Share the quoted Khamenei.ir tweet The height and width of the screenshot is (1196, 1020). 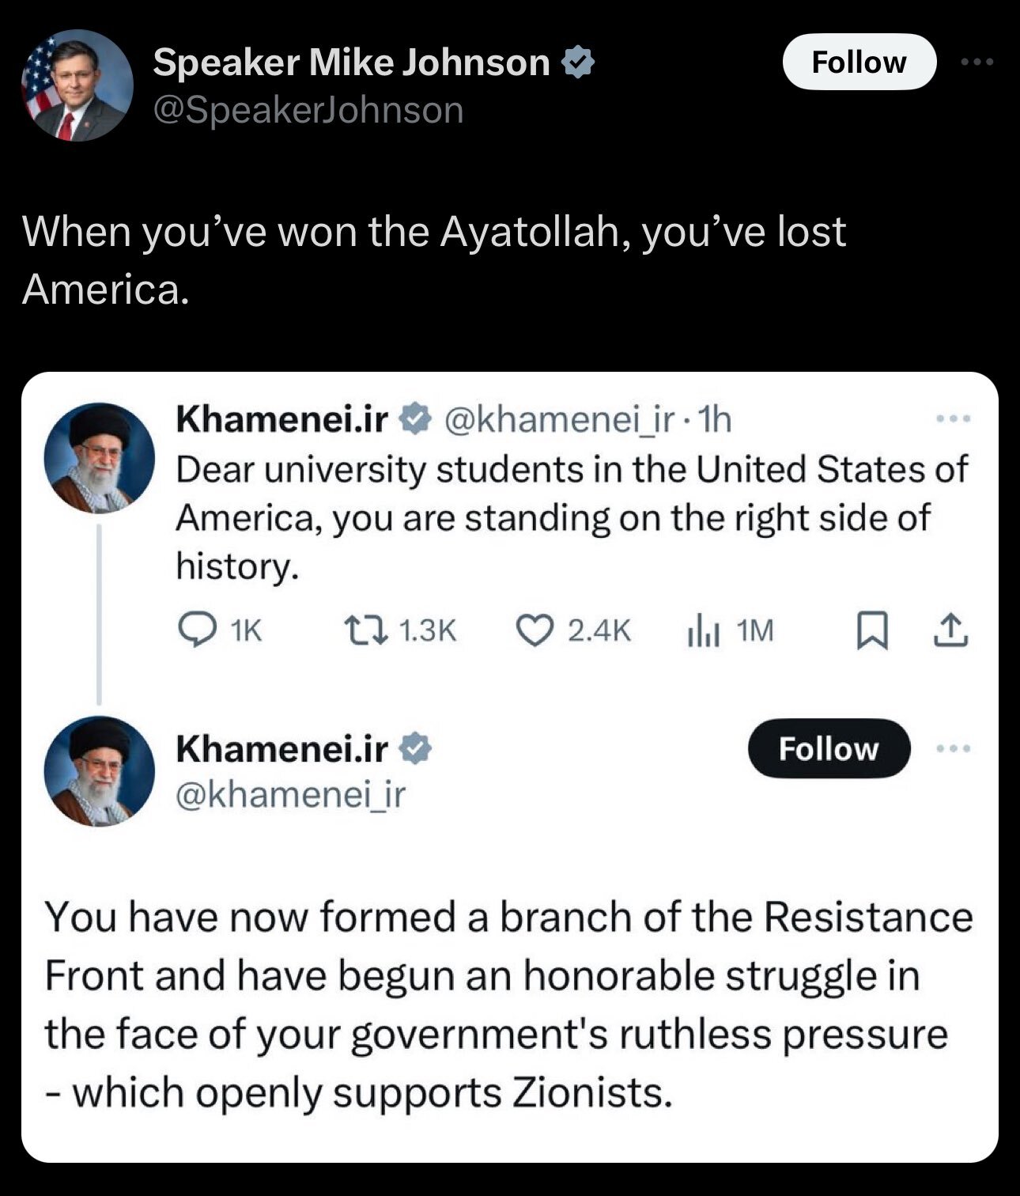click(951, 631)
